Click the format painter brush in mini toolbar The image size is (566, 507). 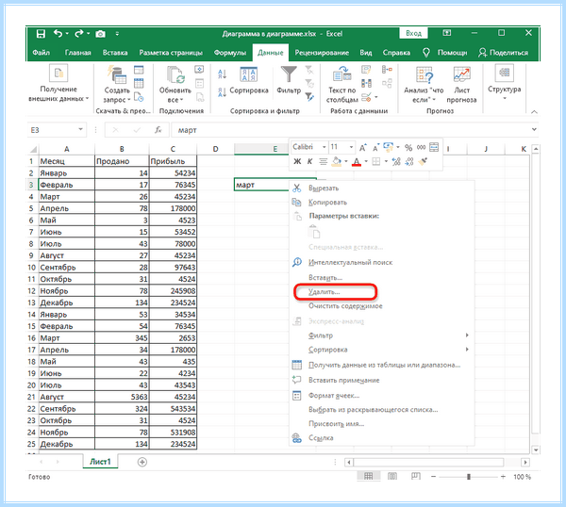(x=423, y=161)
